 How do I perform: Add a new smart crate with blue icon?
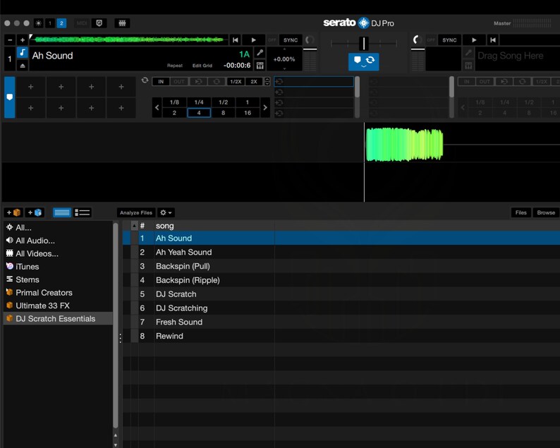pos(35,212)
